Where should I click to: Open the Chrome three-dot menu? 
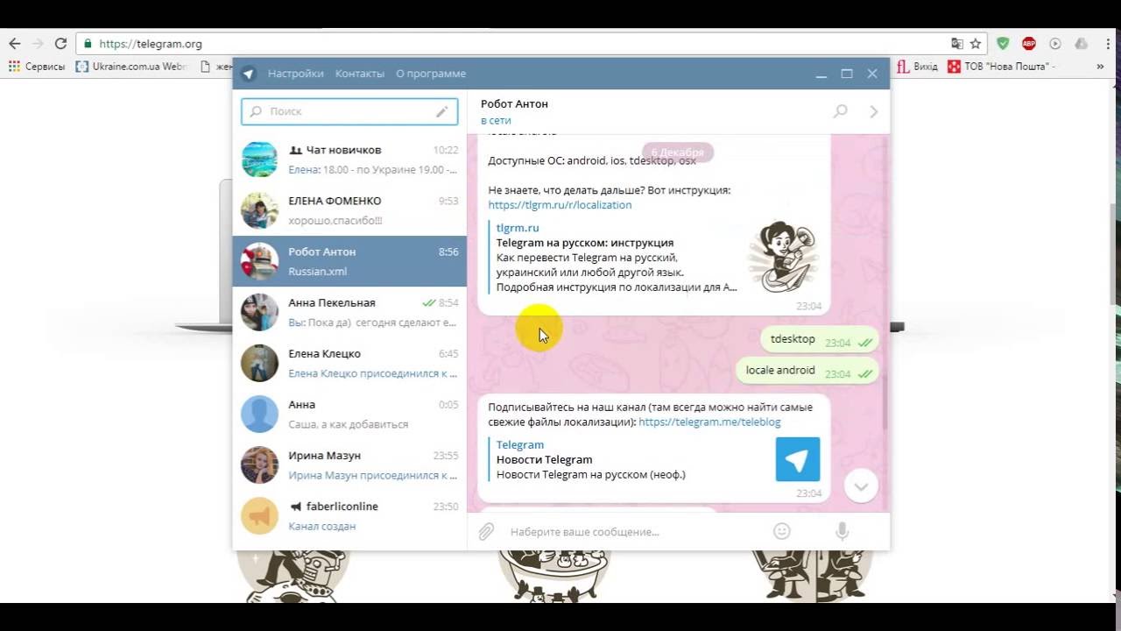[1108, 44]
